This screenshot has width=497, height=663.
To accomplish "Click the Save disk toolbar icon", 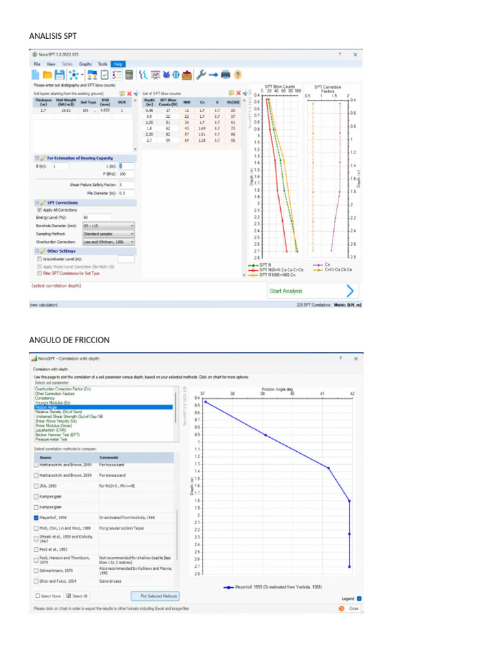I will coord(60,75).
